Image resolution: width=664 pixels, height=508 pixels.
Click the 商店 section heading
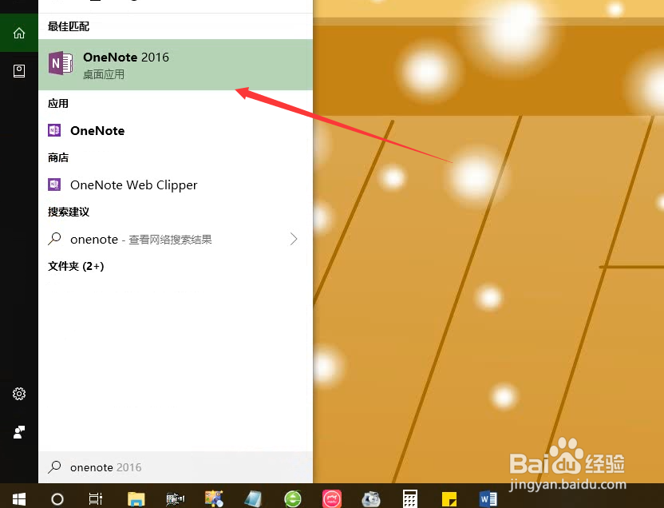tap(58, 157)
